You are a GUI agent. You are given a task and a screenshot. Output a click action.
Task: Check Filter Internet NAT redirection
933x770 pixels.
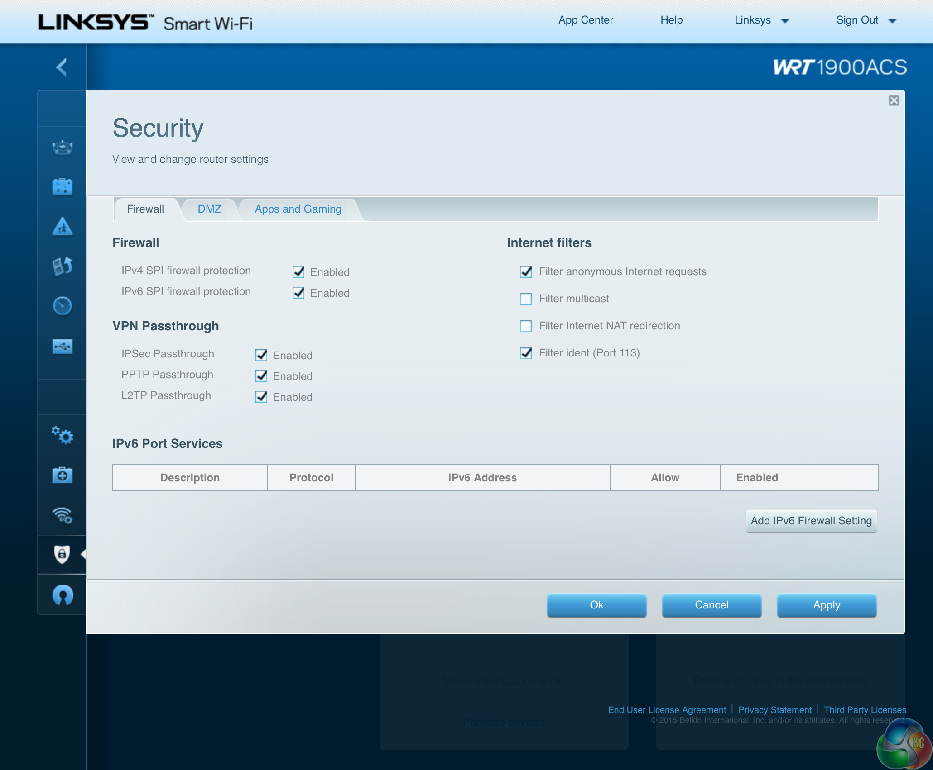[526, 326]
